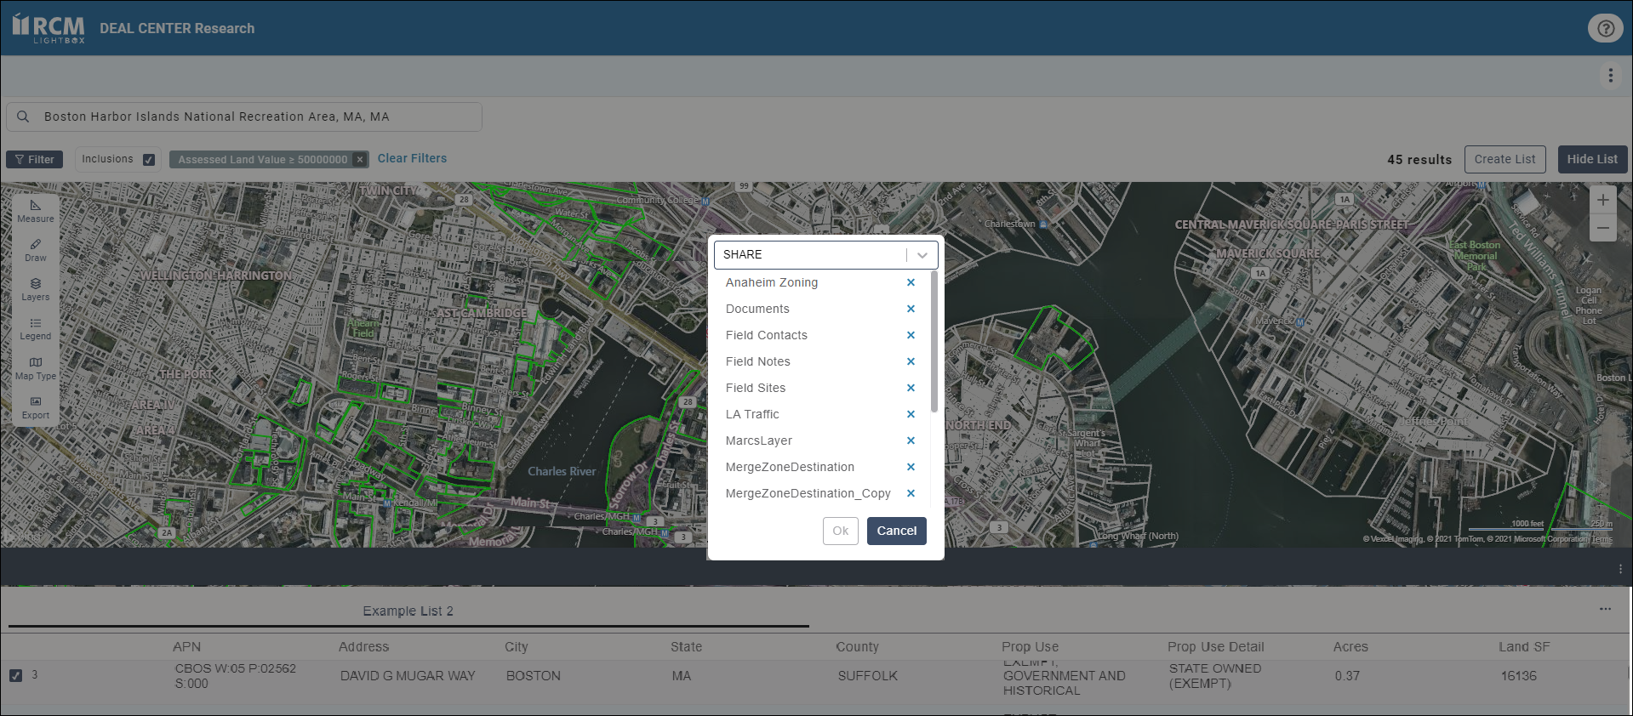Uncheck row 3 in the list table
Image resolution: width=1633 pixels, height=716 pixels.
pos(15,675)
